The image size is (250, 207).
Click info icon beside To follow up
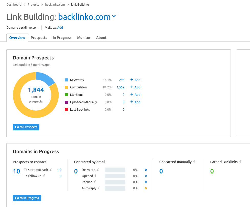[x=44, y=176]
